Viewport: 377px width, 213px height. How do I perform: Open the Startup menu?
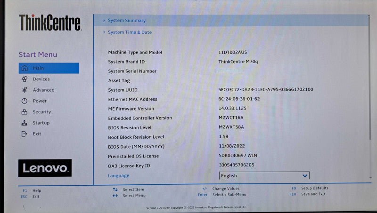point(41,123)
